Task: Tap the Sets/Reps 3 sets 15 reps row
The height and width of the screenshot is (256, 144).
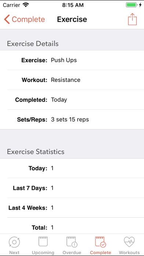Action: click(x=72, y=120)
